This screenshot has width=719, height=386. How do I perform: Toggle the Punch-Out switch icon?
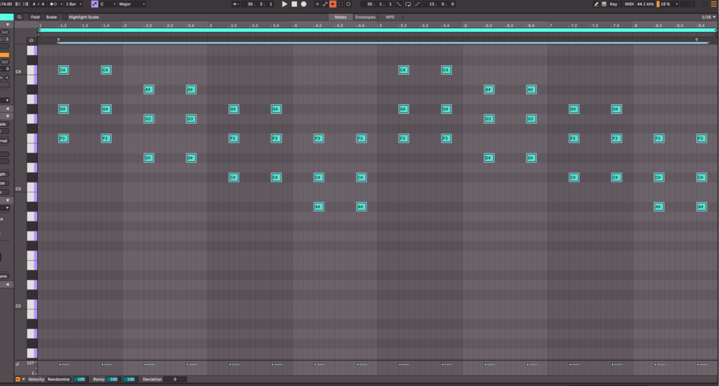point(417,4)
